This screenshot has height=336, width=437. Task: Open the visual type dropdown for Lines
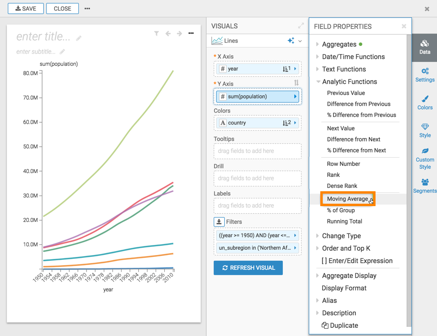(300, 41)
